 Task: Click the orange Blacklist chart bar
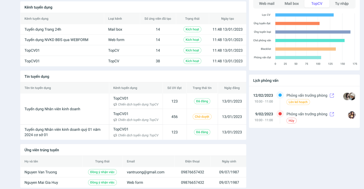pyautogui.click(x=305, y=49)
